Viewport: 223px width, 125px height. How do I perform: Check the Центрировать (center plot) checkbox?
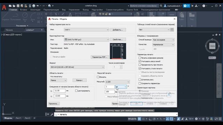pos(76,91)
